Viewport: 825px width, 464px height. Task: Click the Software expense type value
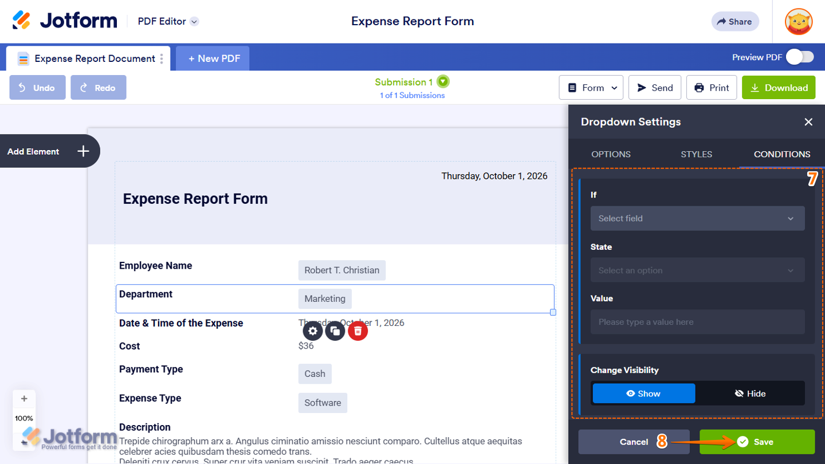click(x=323, y=403)
